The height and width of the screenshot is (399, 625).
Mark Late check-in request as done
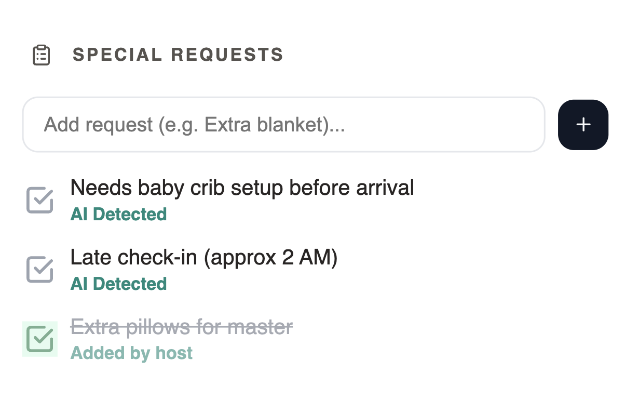(x=40, y=270)
